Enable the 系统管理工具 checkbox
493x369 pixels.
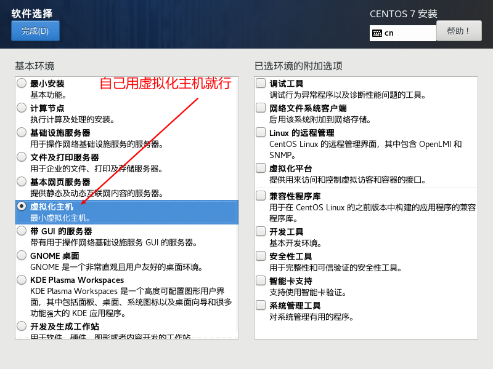(261, 305)
